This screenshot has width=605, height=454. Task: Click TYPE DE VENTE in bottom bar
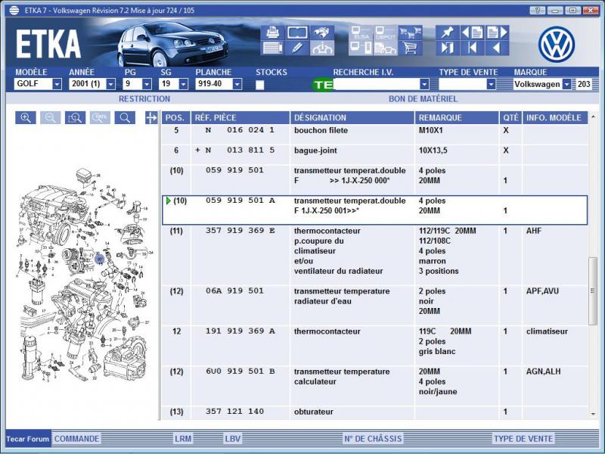pos(523,439)
